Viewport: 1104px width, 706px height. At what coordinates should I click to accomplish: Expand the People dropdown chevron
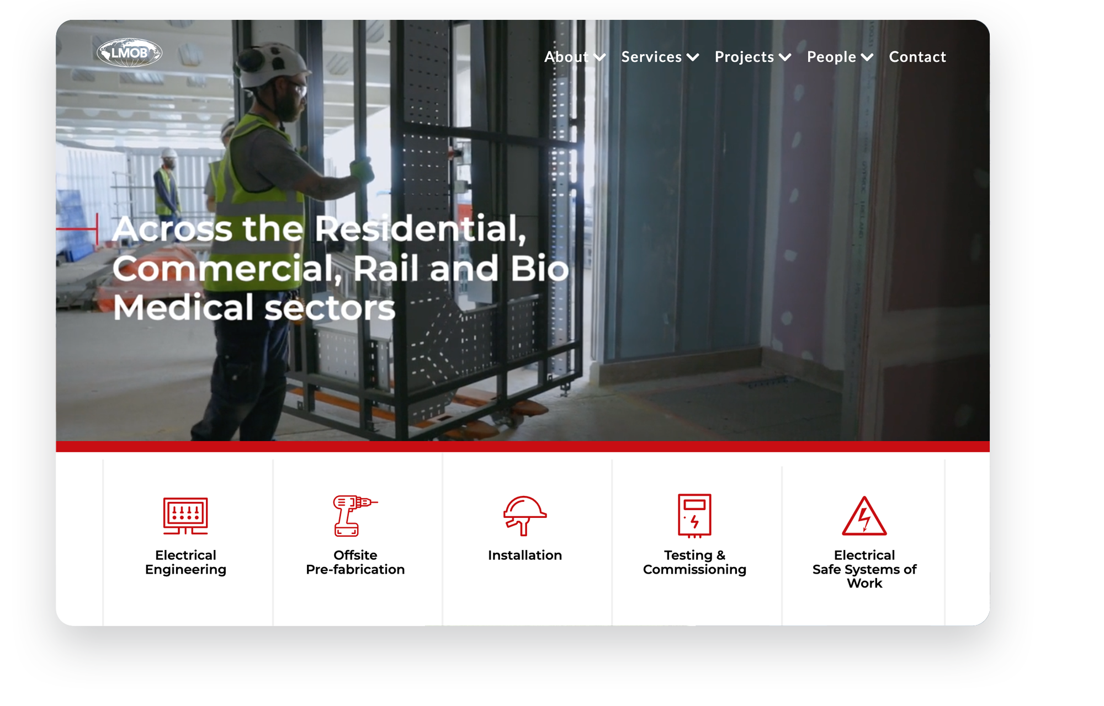click(867, 57)
